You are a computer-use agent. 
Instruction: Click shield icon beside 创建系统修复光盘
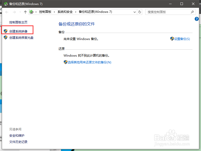6,37
